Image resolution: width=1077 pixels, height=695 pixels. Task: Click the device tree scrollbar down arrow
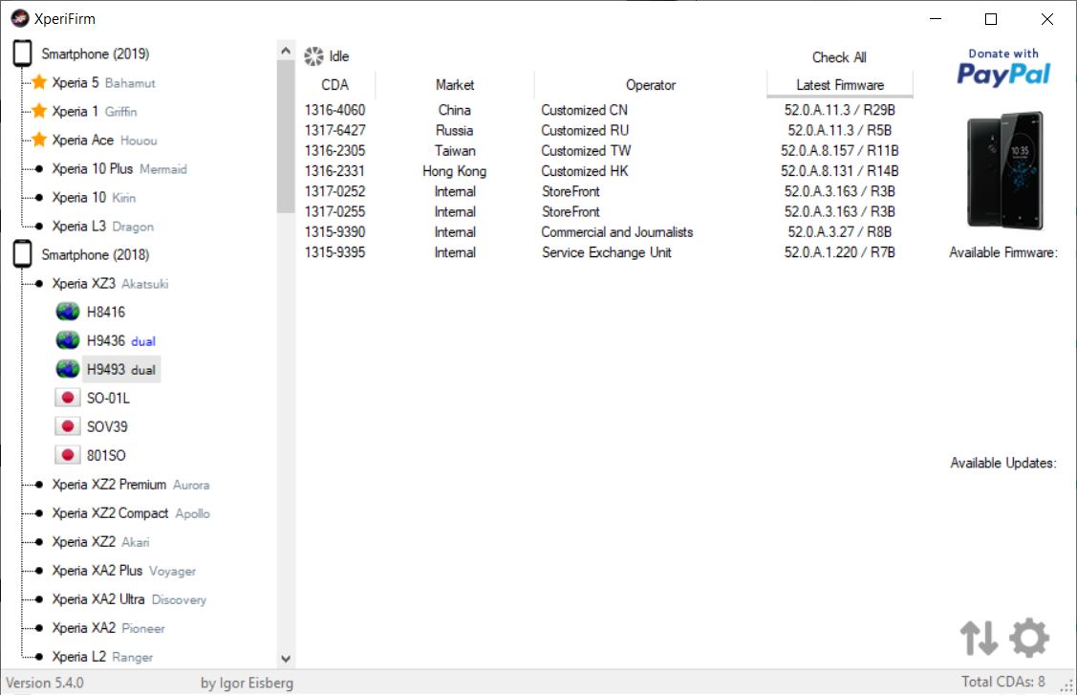pos(286,659)
